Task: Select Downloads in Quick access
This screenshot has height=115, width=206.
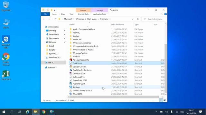Action: point(54,34)
